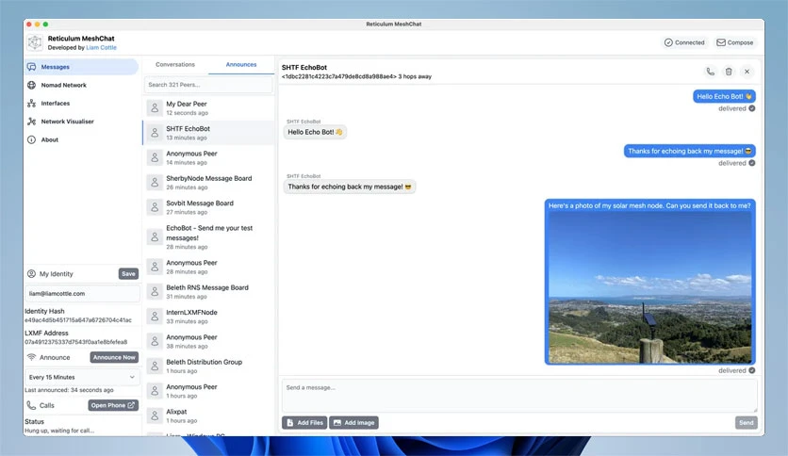This screenshot has width=788, height=456.
Task: Click the received Thanks for echoing back message
Action: tap(350, 187)
